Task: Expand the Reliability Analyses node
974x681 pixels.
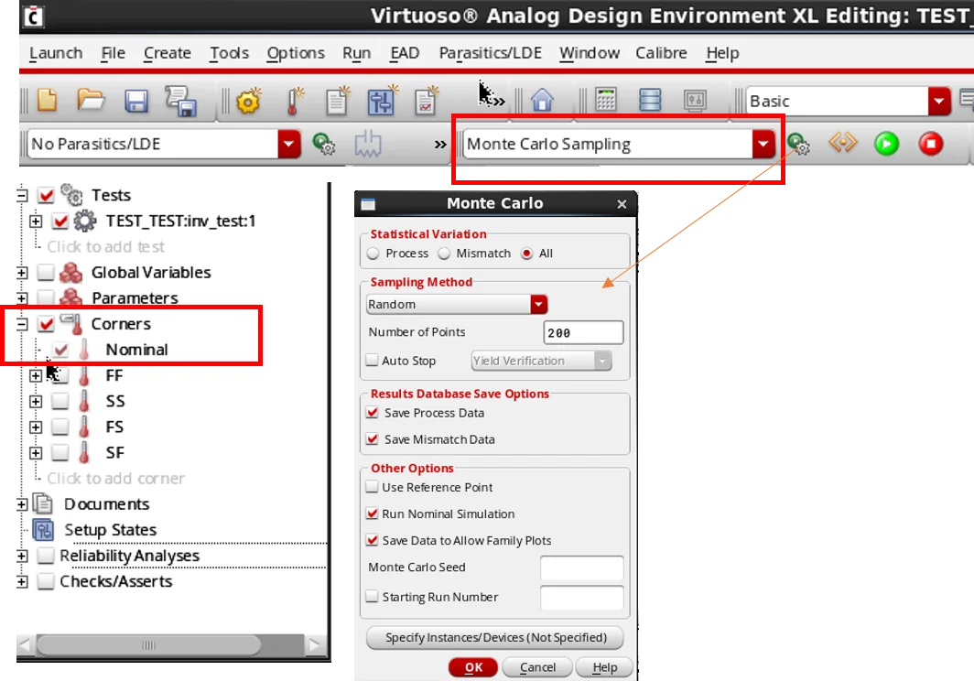Action: tap(22, 556)
